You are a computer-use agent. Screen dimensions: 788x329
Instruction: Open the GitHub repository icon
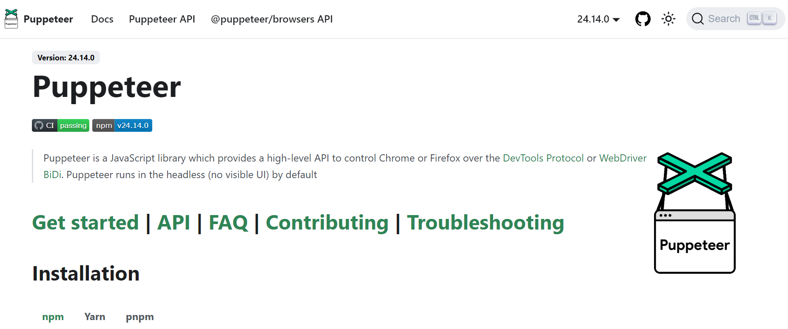[643, 19]
